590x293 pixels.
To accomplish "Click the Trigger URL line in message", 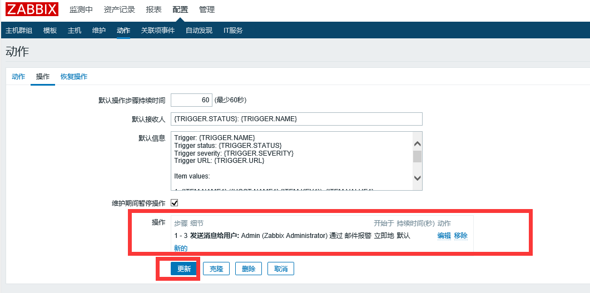I will pos(219,161).
